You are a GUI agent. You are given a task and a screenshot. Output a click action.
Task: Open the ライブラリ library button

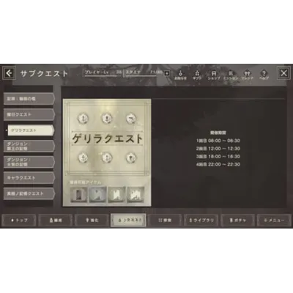[x=201, y=220]
